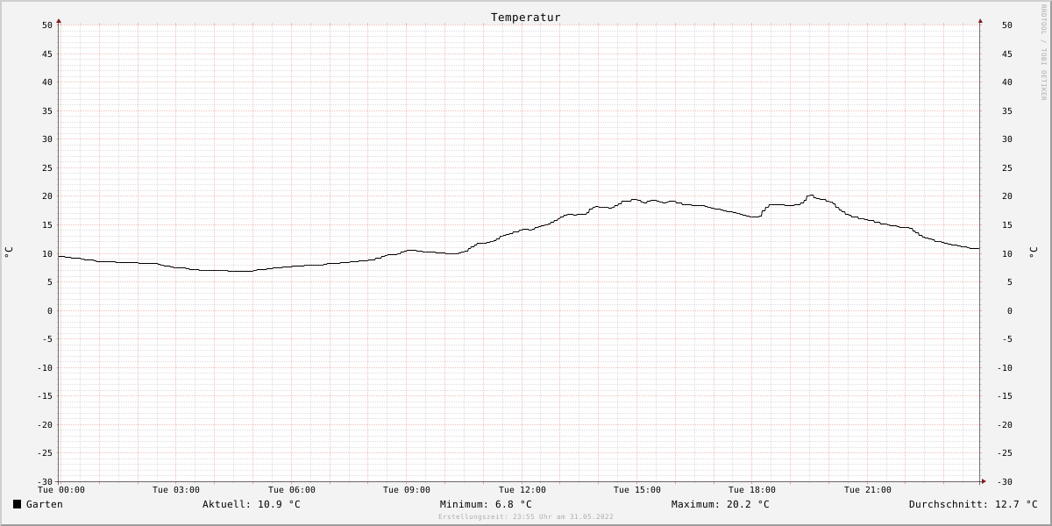Click the Garten legend label
The height and width of the screenshot is (526, 1052).
click(45, 504)
